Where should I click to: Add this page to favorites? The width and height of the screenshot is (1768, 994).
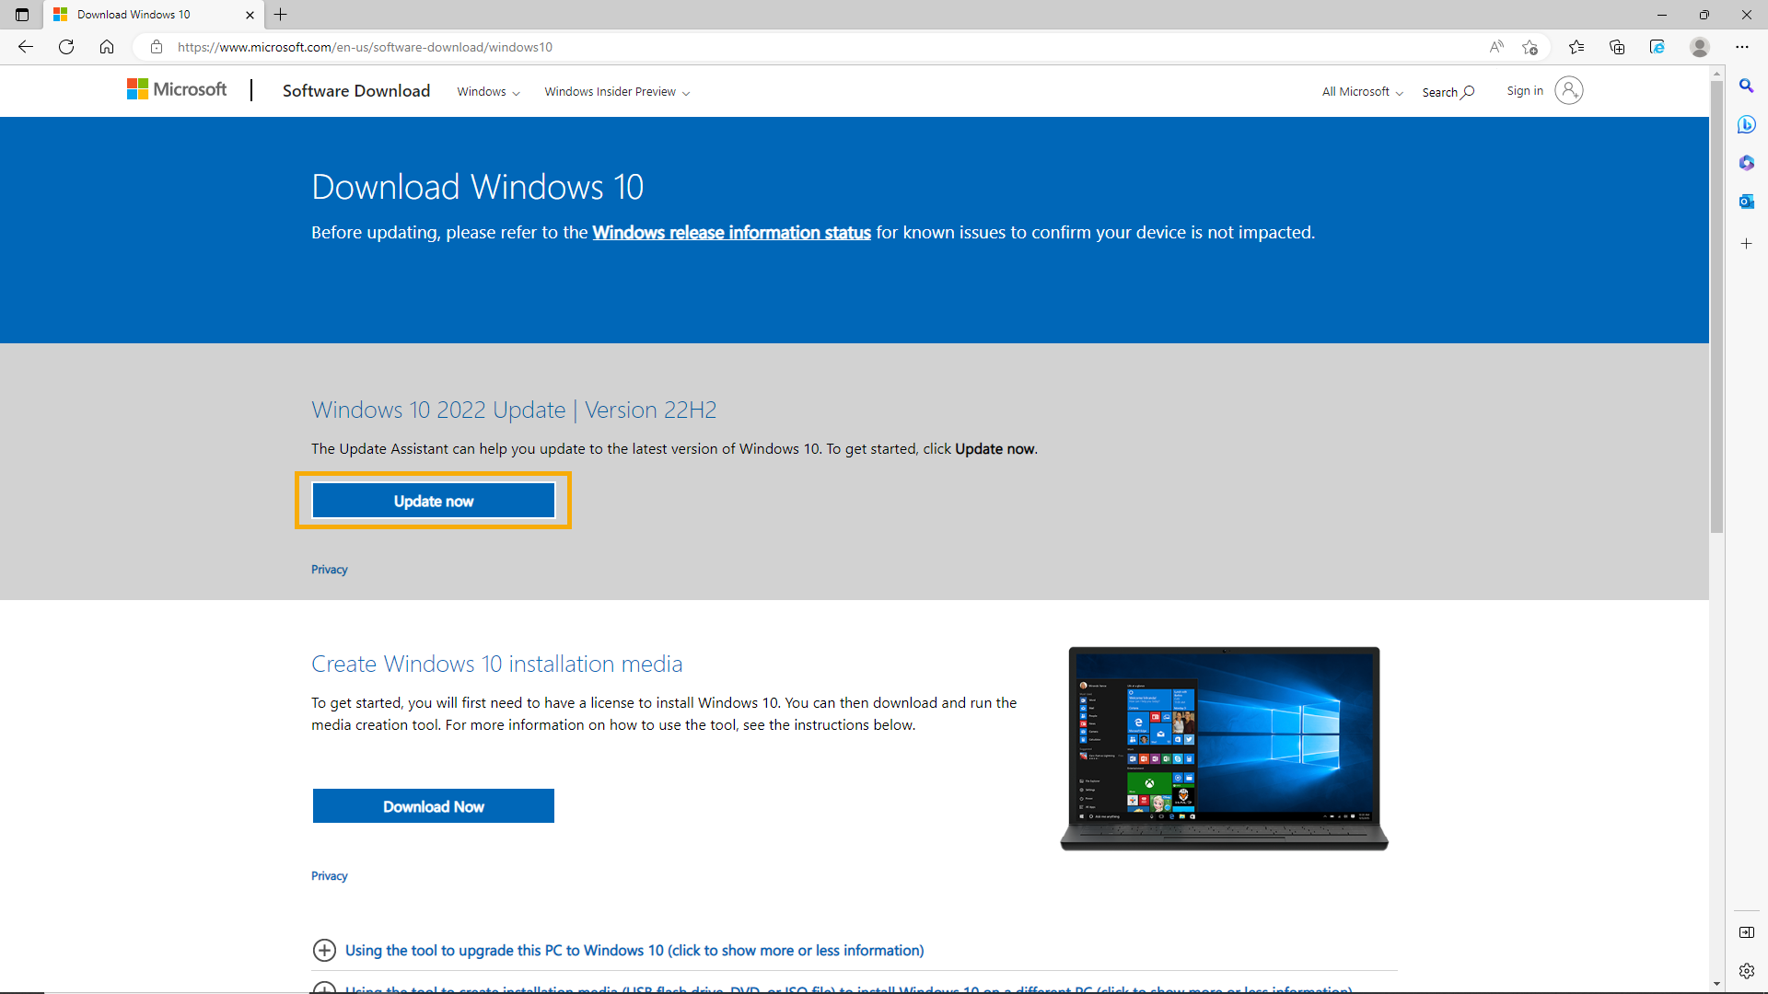click(x=1530, y=47)
